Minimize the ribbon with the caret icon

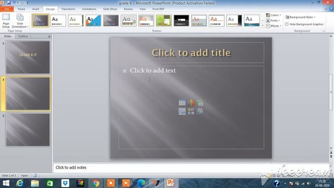[x=326, y=9]
